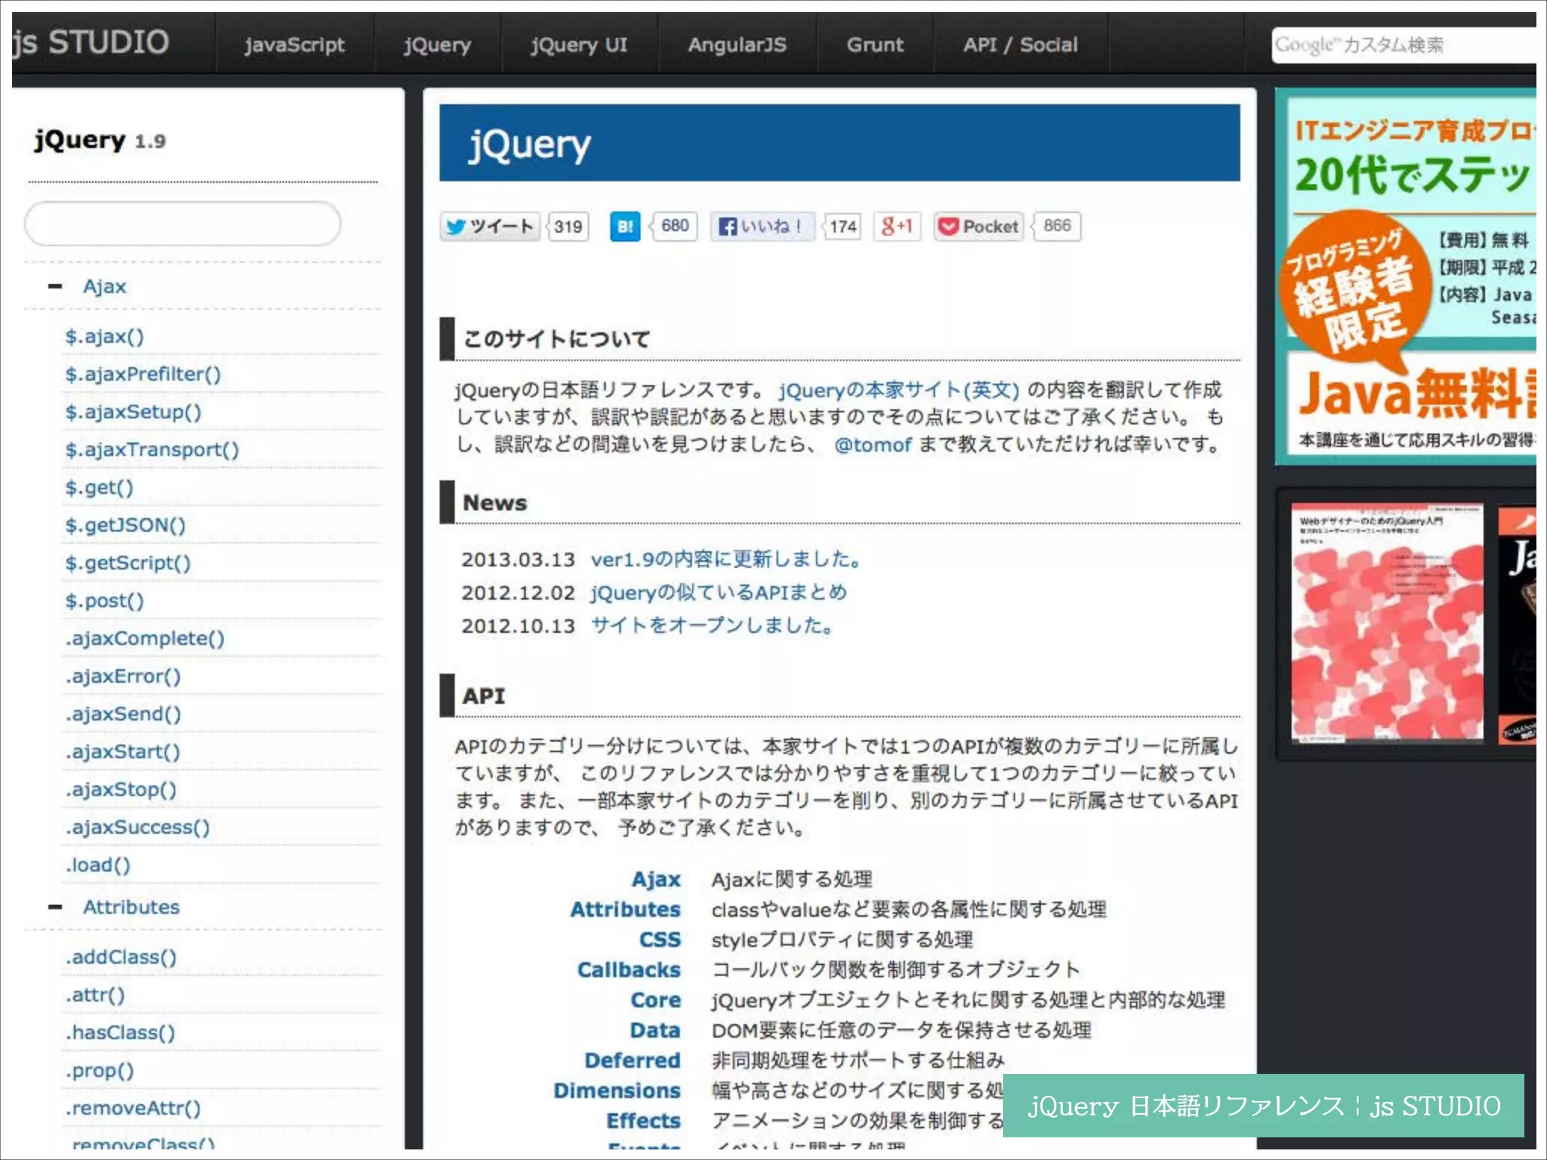Click the Pocket save button

tap(978, 227)
